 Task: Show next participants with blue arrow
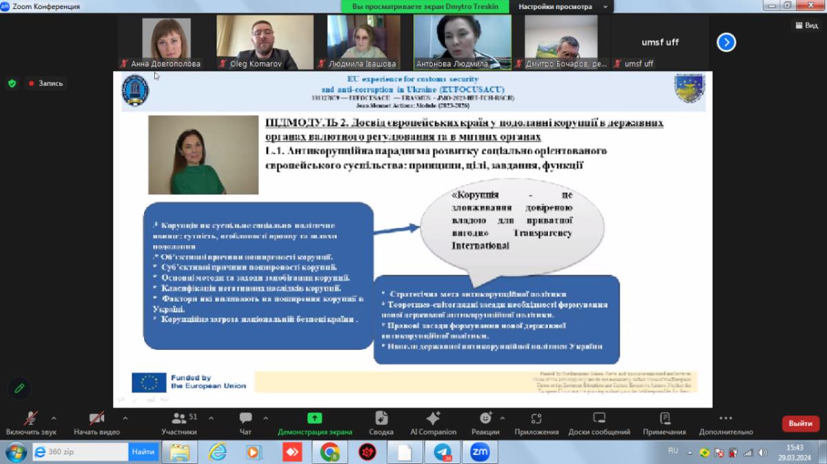(726, 43)
